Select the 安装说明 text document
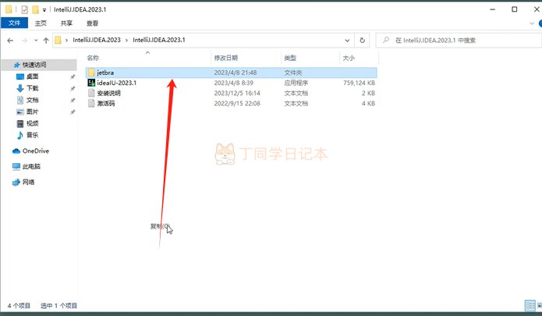542x316 pixels. [x=108, y=93]
